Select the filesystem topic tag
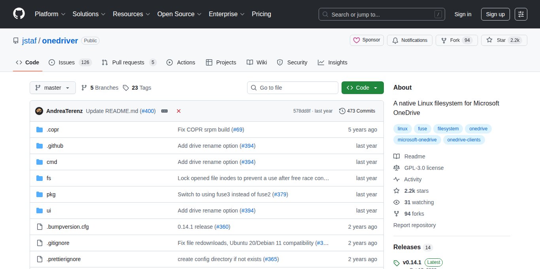Image resolution: width=540 pixels, height=269 pixels. point(448,129)
